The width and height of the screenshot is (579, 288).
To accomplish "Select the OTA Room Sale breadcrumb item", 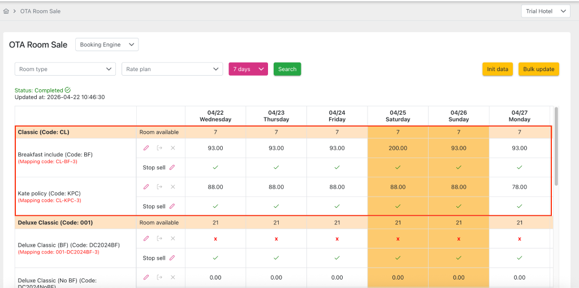I will click(x=40, y=11).
